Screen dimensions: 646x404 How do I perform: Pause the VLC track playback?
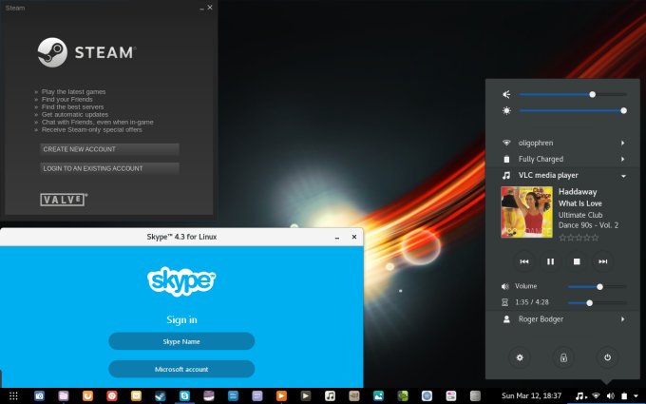tap(550, 260)
